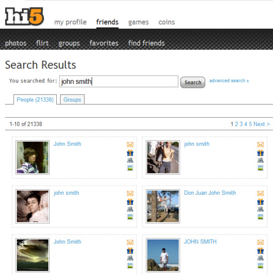View photos icon for Don Juan John Smith
Screen dimensions: 273x275
(x=260, y=217)
